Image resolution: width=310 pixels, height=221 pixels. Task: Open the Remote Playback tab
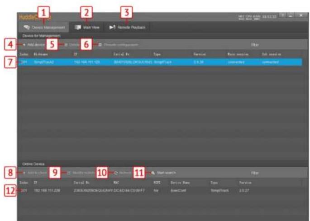coord(127,27)
